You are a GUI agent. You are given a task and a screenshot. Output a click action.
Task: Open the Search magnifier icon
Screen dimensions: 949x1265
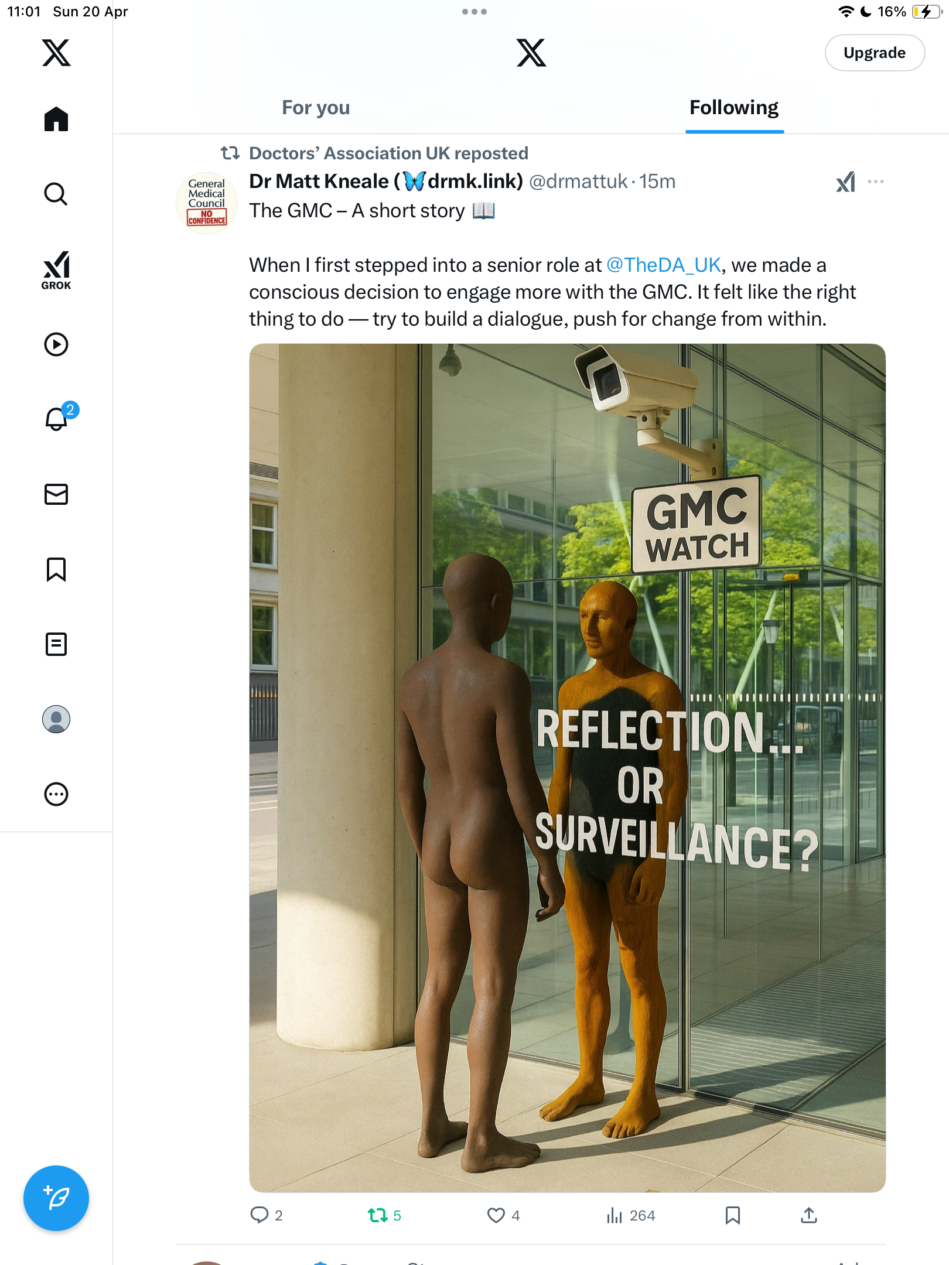56,194
